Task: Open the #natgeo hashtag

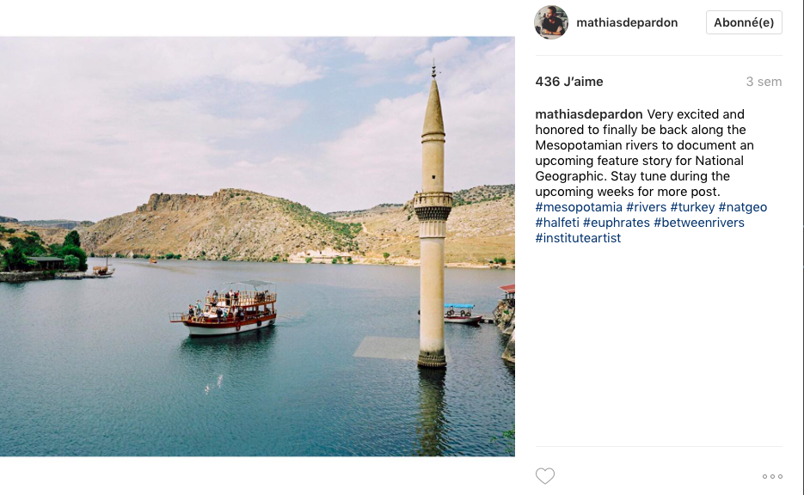Action: coord(742,207)
